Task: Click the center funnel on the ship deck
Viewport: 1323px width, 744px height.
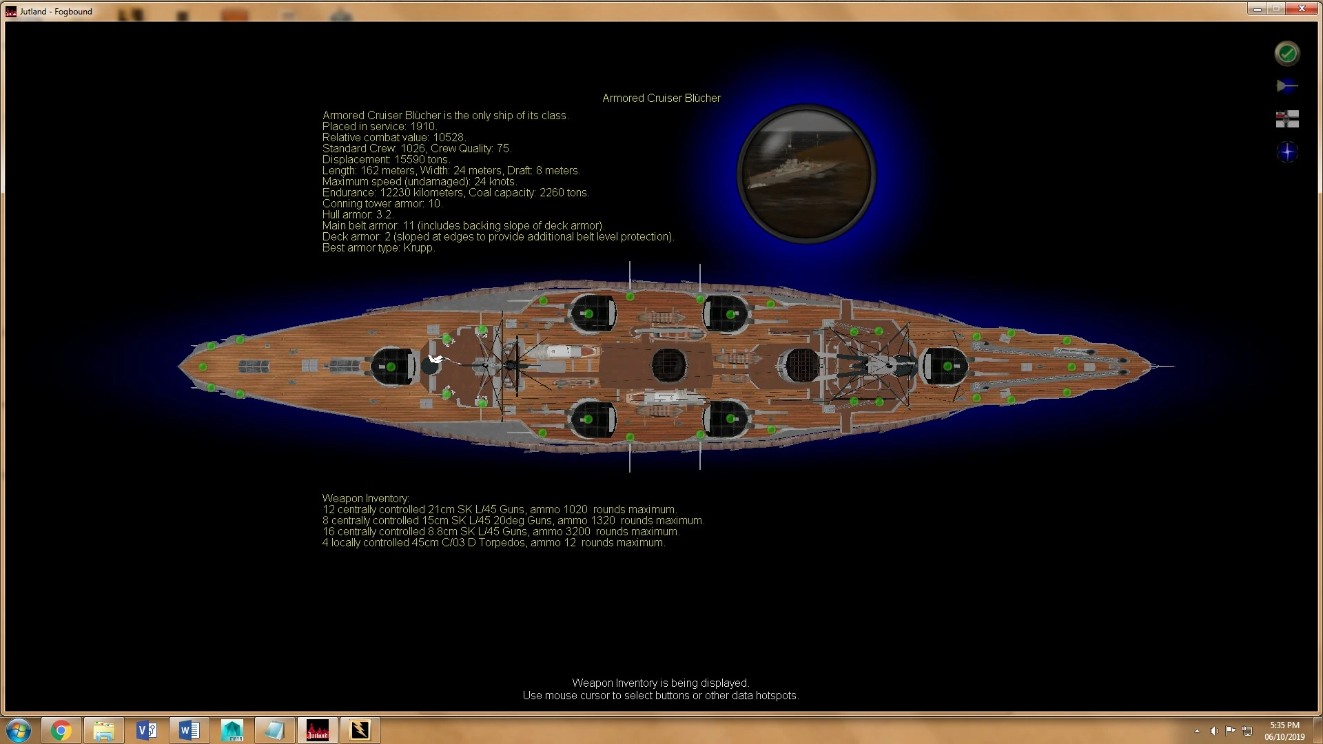Action: point(668,364)
